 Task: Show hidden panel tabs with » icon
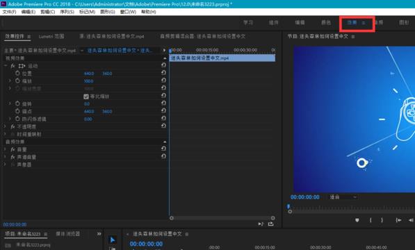click(x=99, y=234)
